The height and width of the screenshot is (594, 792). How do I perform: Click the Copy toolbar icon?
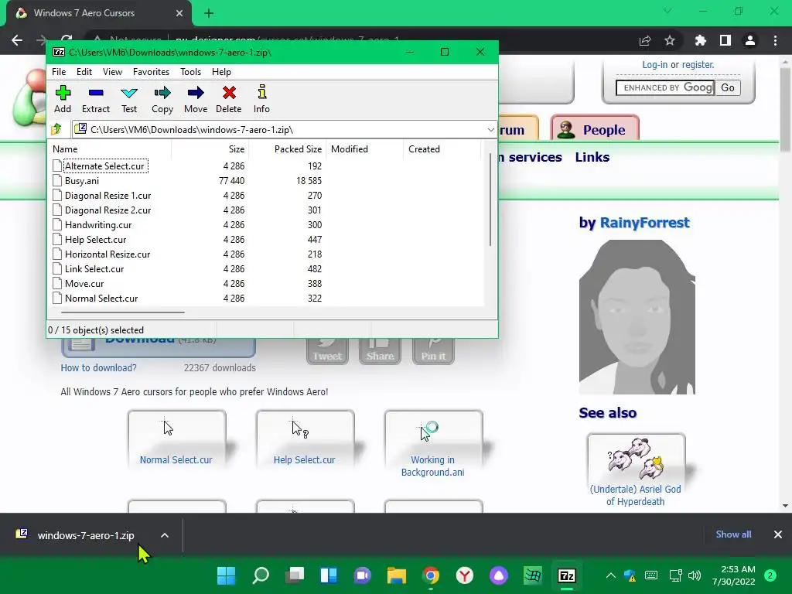tap(162, 99)
